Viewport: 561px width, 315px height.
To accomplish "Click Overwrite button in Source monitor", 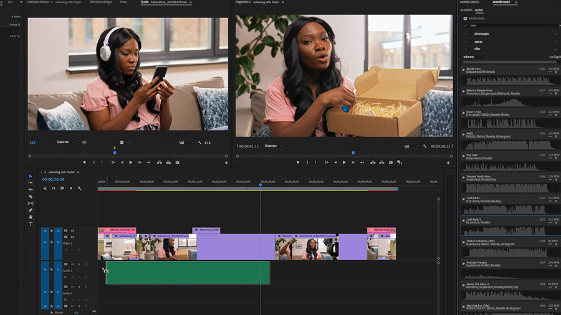I will [168, 162].
